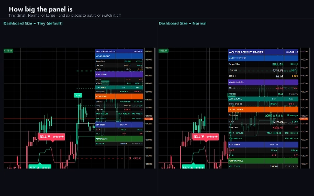Click the red 'SL' stop-loss label in the Tiny chart
The height and width of the screenshot is (196, 314).
tap(135, 158)
